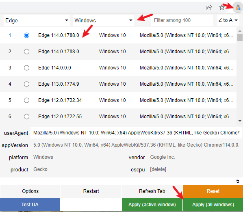243x212 pixels.
Task: Click row number 2 in the list
Action: tap(10, 52)
